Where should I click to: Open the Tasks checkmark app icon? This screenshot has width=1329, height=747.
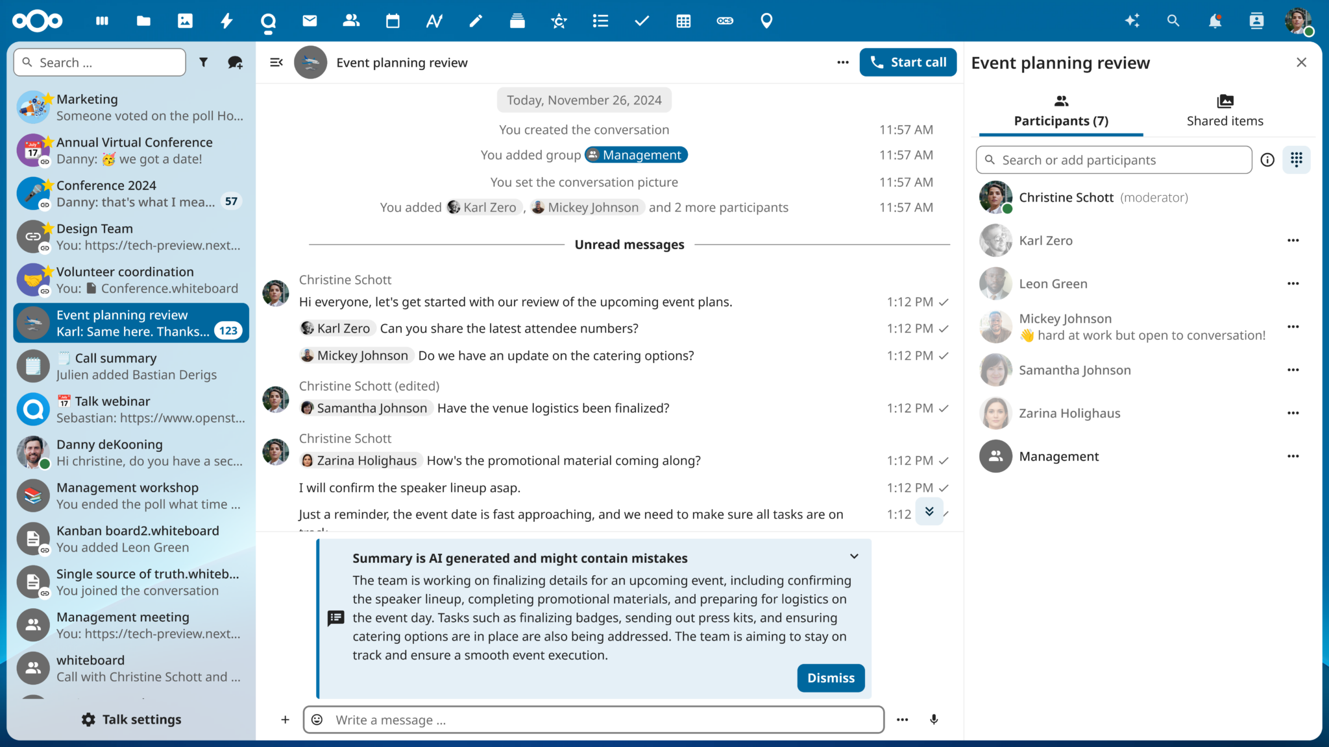point(642,20)
